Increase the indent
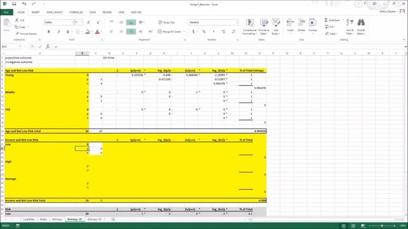This screenshot has width=408, height=229. point(150,32)
